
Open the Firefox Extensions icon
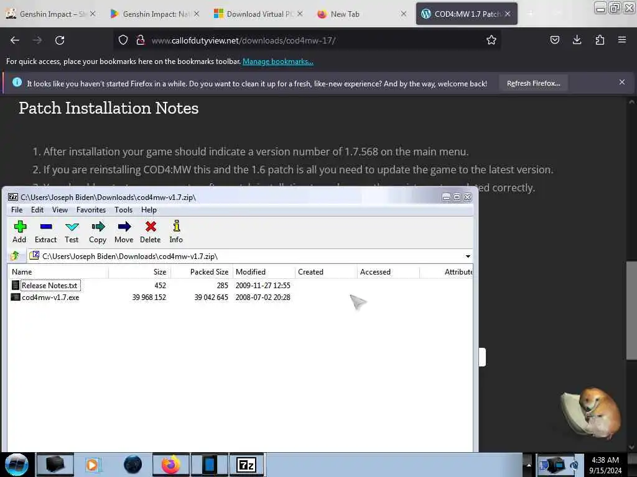tap(600, 40)
